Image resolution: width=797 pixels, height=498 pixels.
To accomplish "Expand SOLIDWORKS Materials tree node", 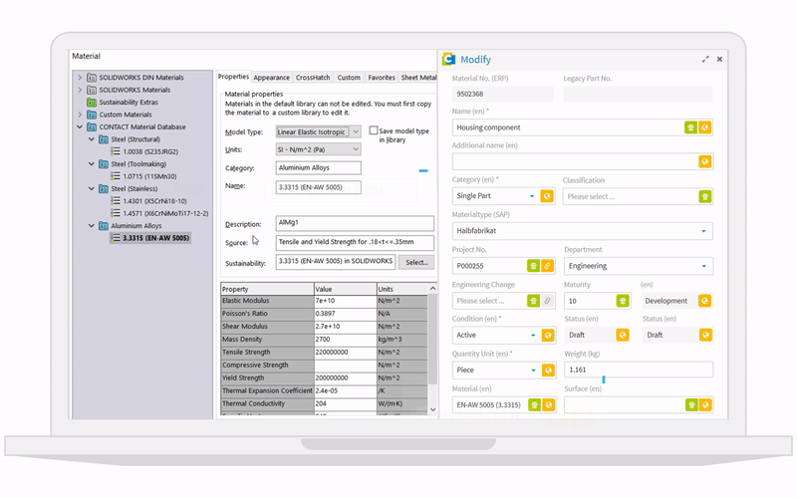I will coord(80,90).
